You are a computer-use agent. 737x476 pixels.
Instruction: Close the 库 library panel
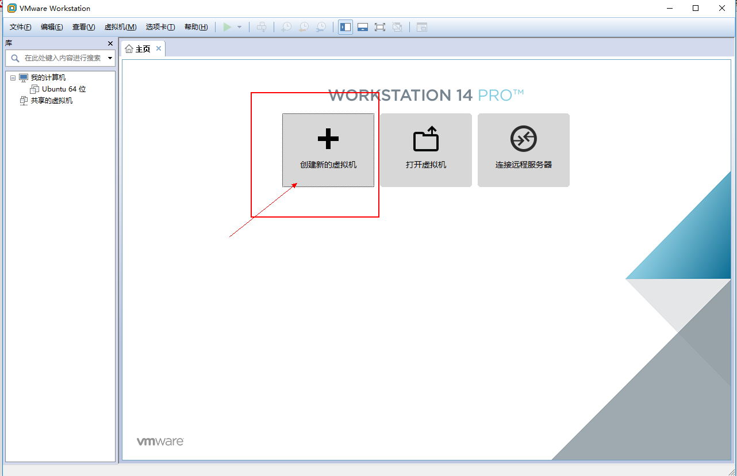coord(110,44)
